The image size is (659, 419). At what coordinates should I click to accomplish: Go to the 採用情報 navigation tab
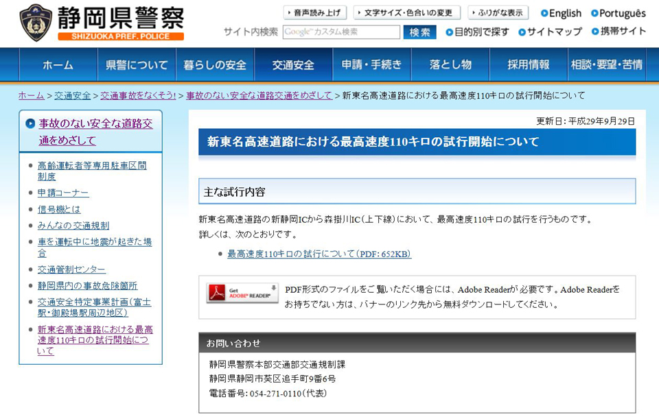(x=529, y=65)
